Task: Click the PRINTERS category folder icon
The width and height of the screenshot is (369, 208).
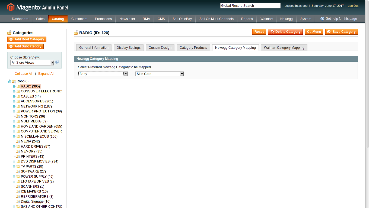Action: pyautogui.click(x=18, y=157)
